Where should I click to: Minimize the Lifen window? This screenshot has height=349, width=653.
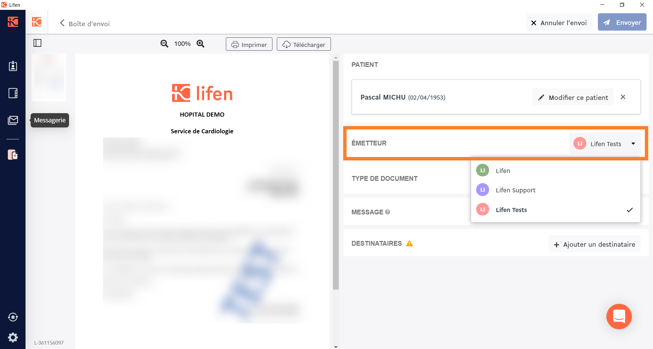click(x=602, y=5)
